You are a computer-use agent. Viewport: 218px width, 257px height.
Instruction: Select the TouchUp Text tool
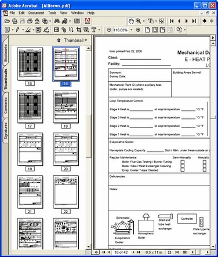click(94, 30)
